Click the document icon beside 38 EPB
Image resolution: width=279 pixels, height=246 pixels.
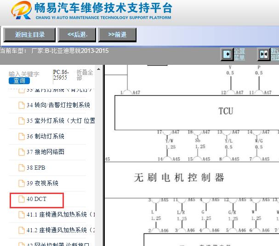click(x=22, y=168)
